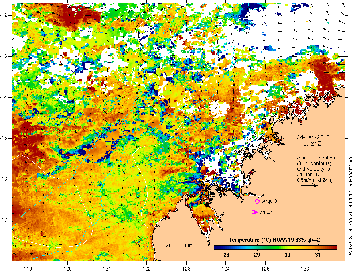Screen dimensions: 353x273
Task: Click the '122' longitude axis label
Action: pos(146,269)
